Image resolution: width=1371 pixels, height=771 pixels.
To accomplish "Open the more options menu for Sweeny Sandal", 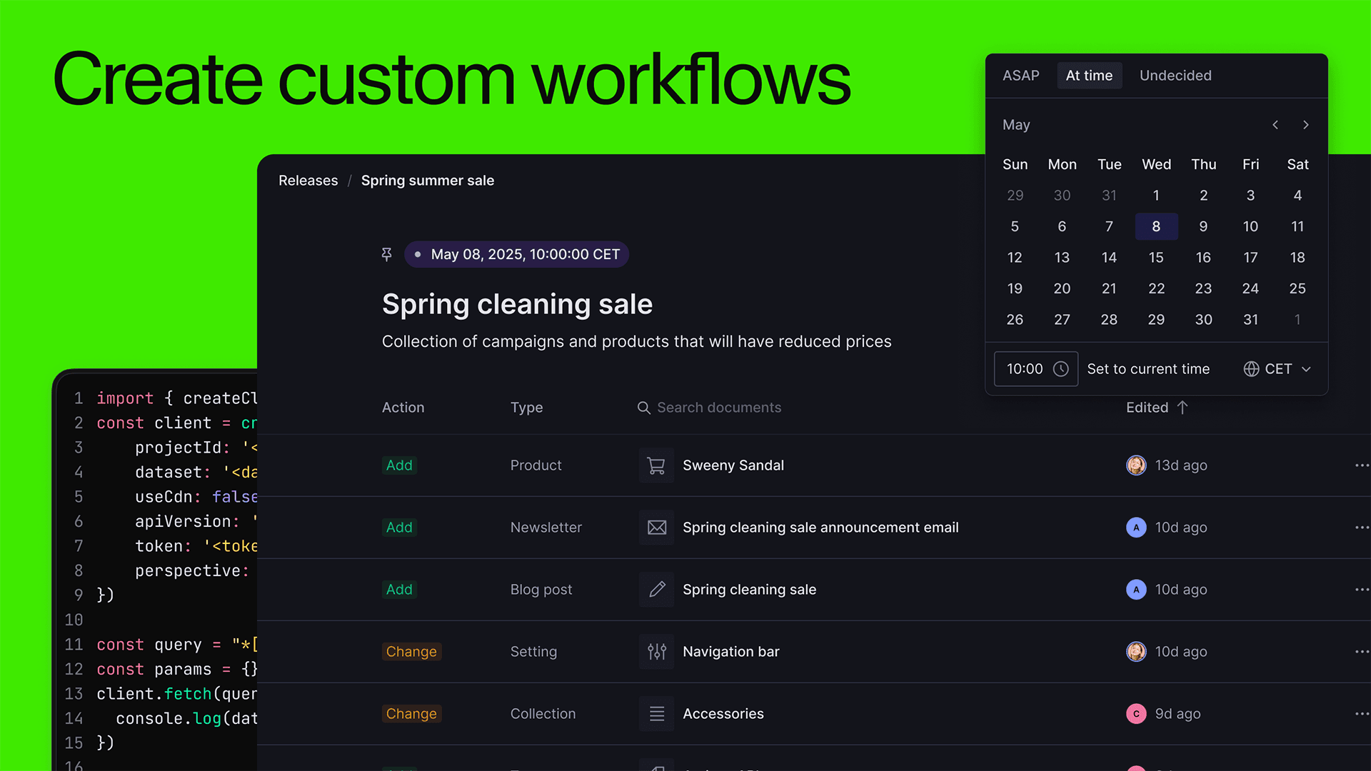I will coord(1361,465).
